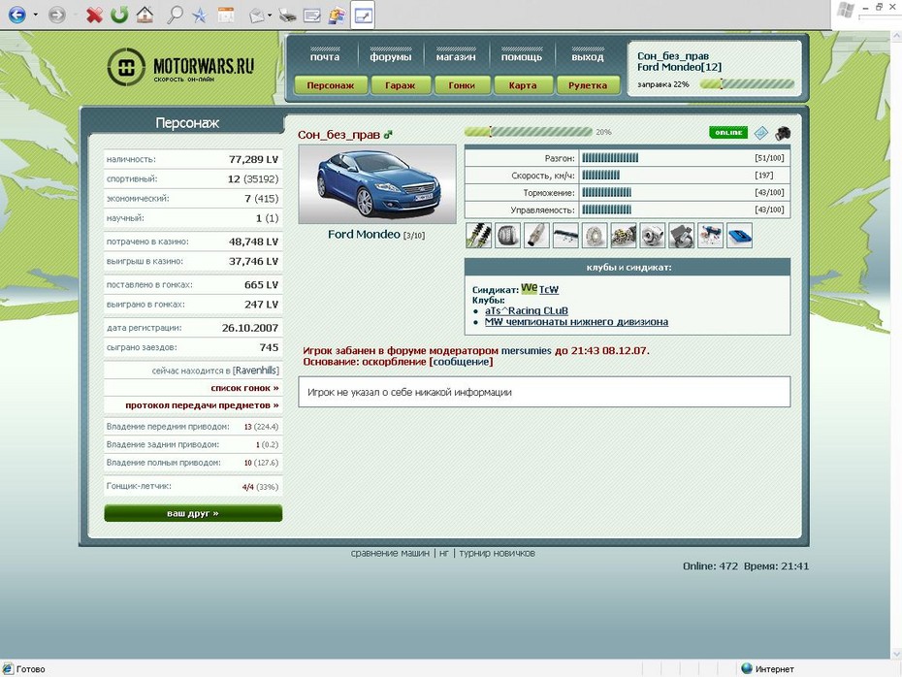Image resolution: width=902 pixels, height=677 pixels.
Task: Click the highlighted resize window toolbar icon
Action: [x=363, y=16]
